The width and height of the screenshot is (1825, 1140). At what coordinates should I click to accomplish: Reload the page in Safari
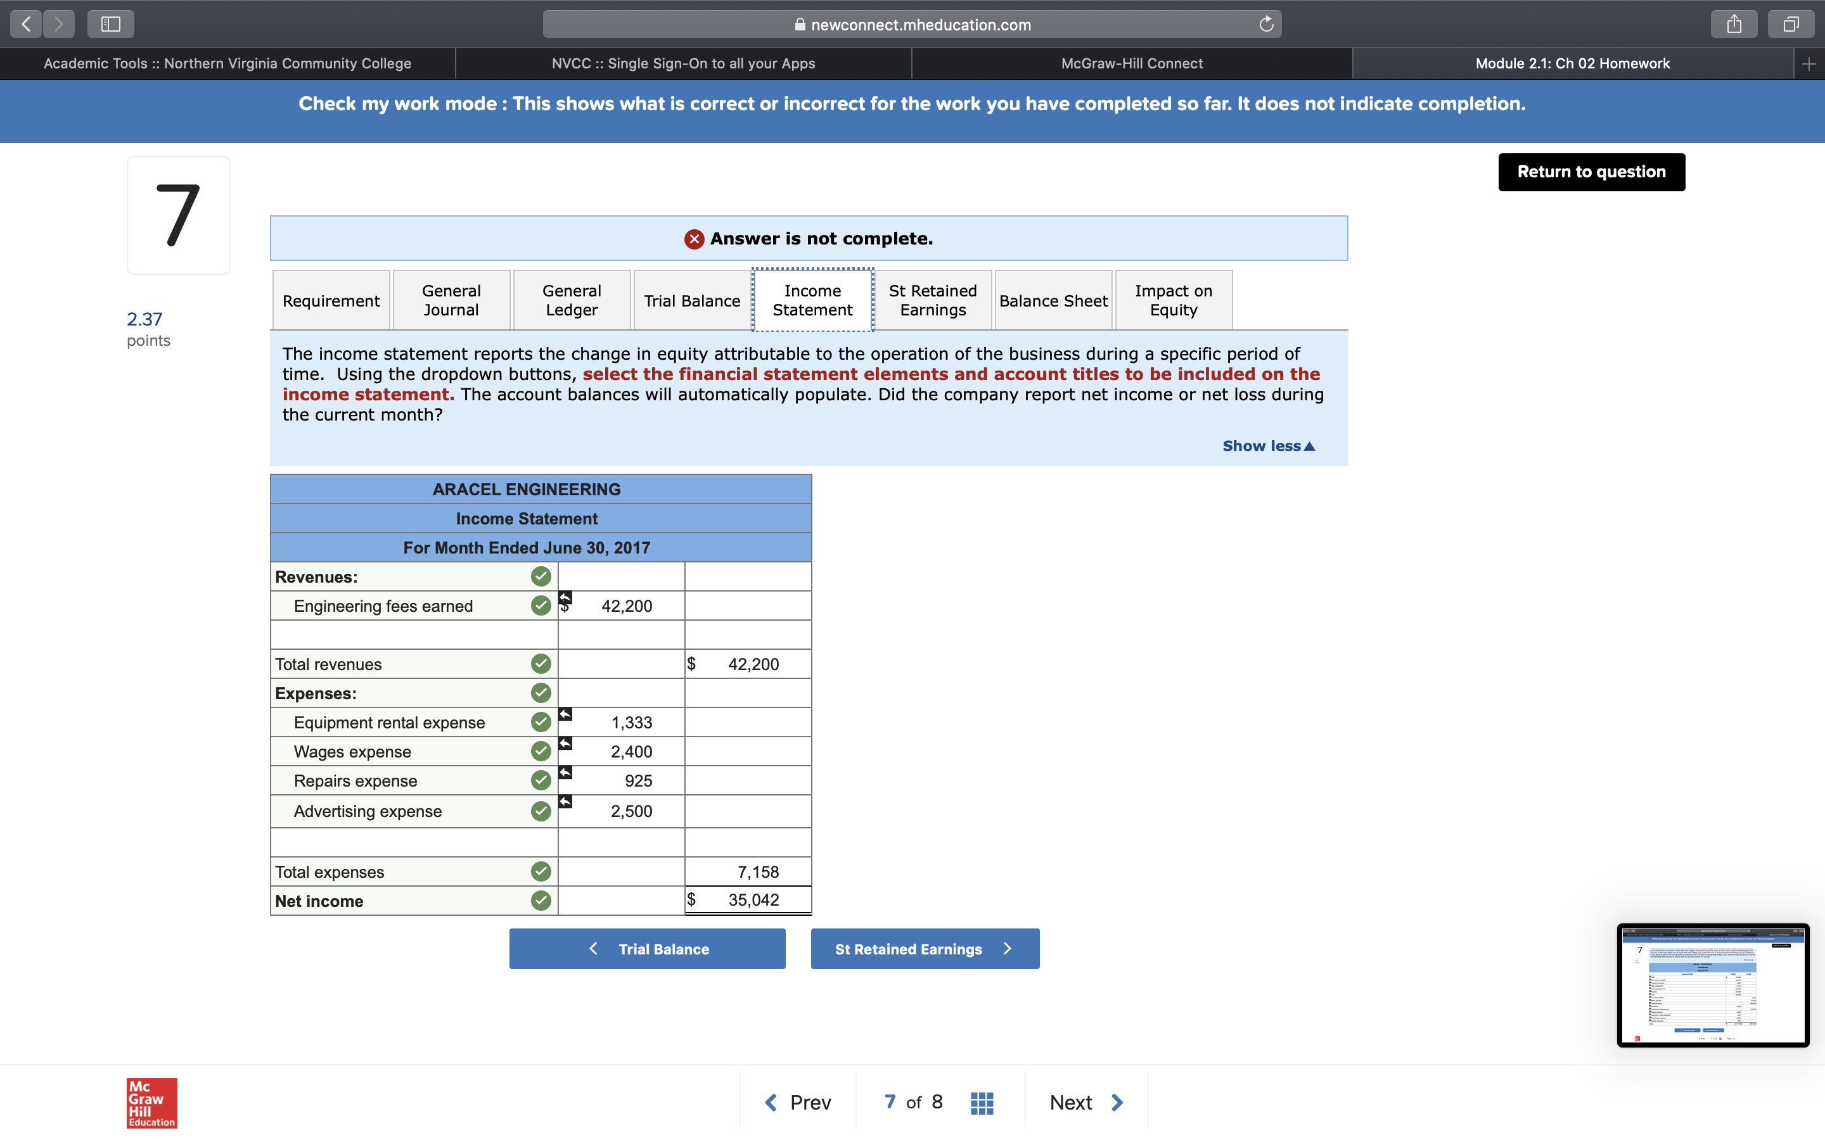[x=1265, y=24]
